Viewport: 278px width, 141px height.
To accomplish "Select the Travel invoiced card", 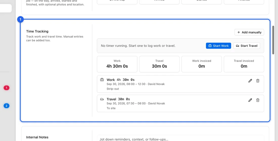I will click(x=244, y=64).
